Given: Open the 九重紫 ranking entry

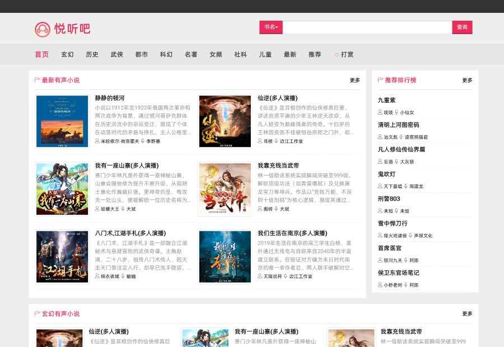Looking at the screenshot, I should (x=388, y=99).
